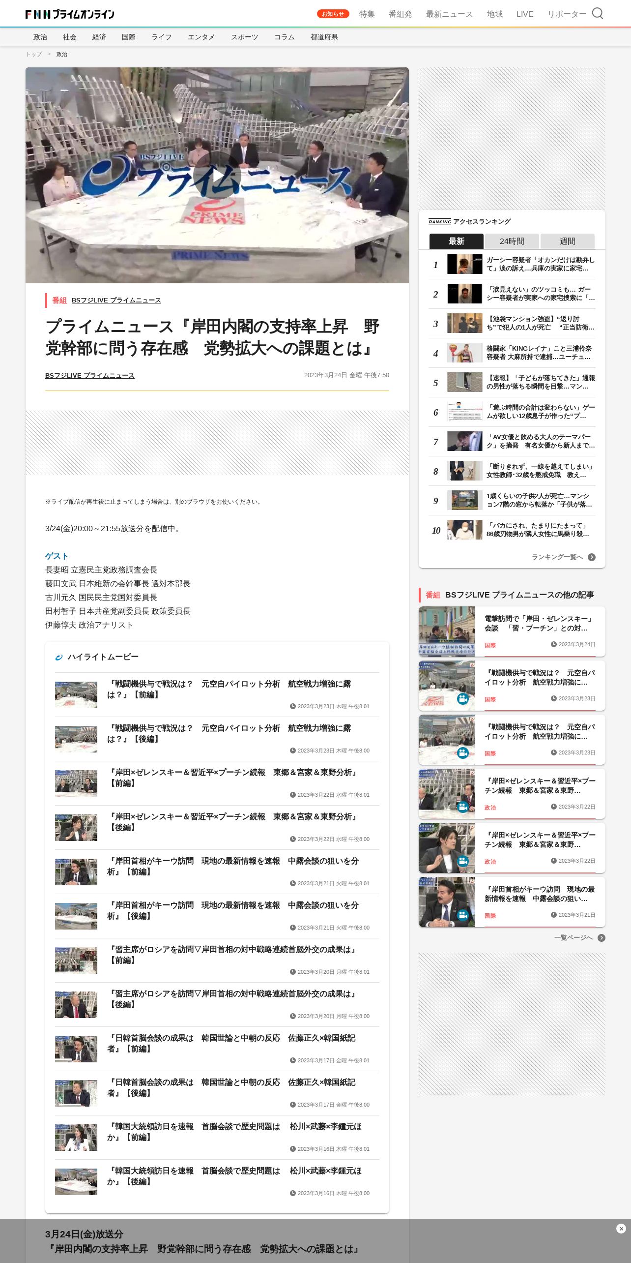
Task: Open ranking item 4 格闘家KINGレイナ thumbnail
Action: 464,353
